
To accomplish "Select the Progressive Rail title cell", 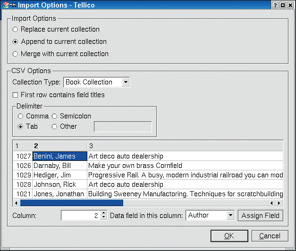I will (185, 175).
